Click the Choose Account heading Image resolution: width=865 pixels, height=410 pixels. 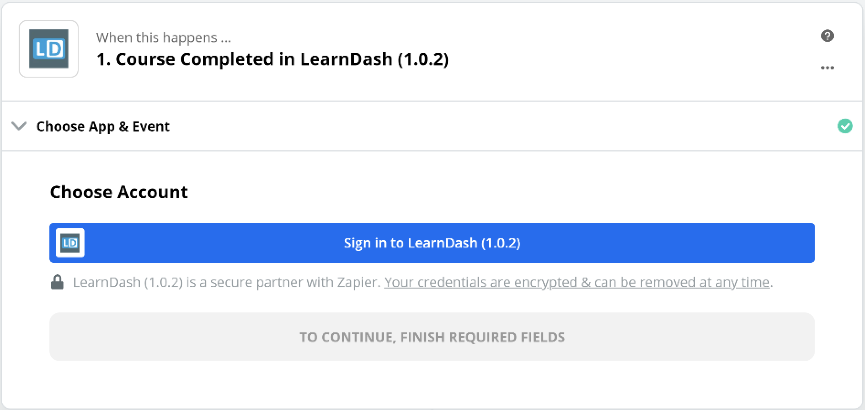click(119, 192)
